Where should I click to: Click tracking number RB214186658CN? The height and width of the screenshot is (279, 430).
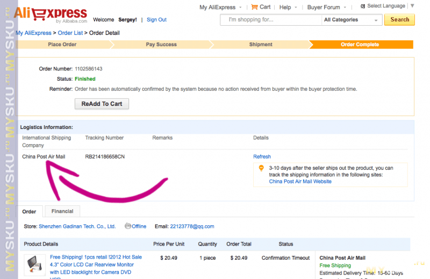point(105,156)
